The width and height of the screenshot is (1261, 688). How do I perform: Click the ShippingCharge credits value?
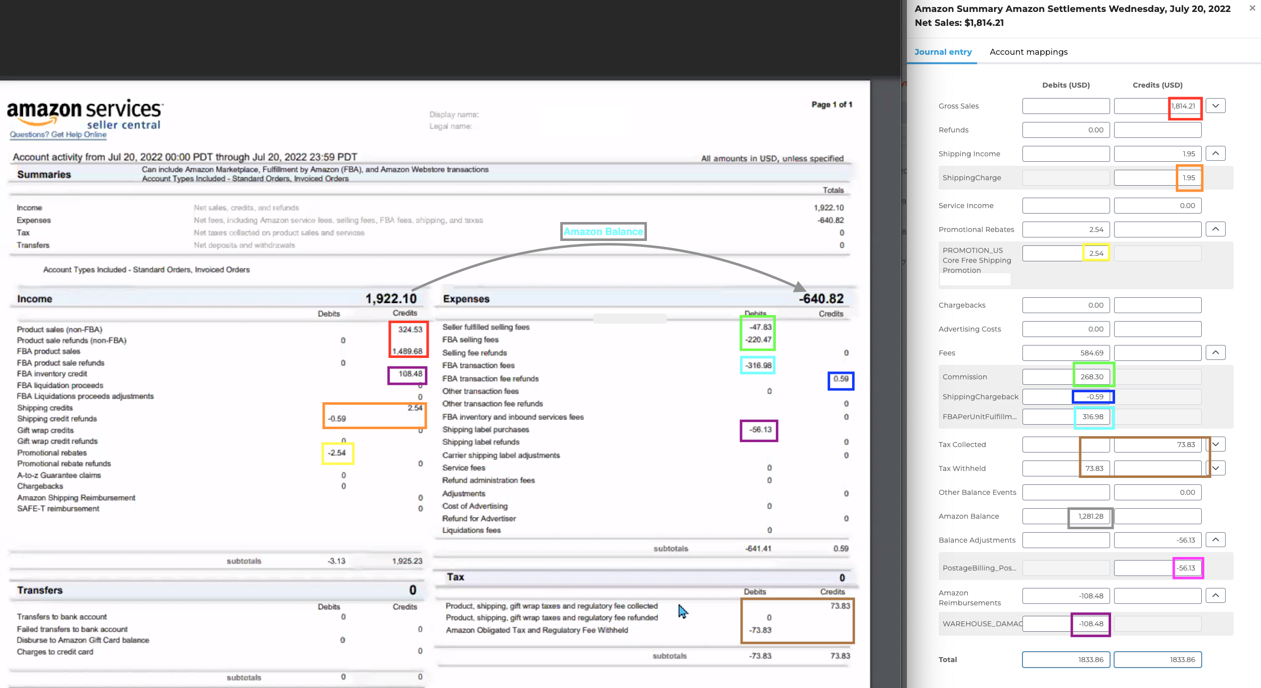(1157, 178)
